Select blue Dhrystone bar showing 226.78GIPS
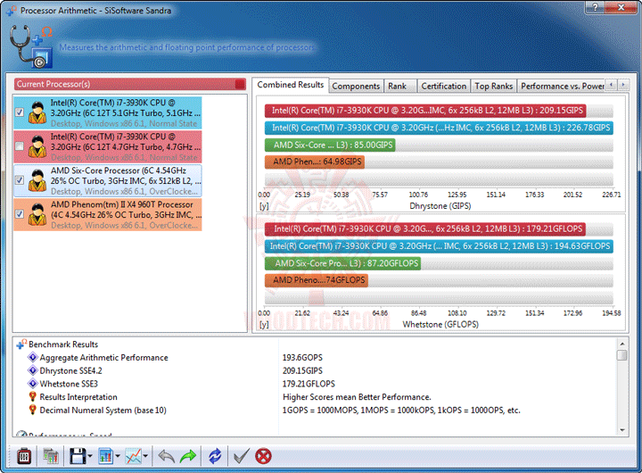 (439, 128)
